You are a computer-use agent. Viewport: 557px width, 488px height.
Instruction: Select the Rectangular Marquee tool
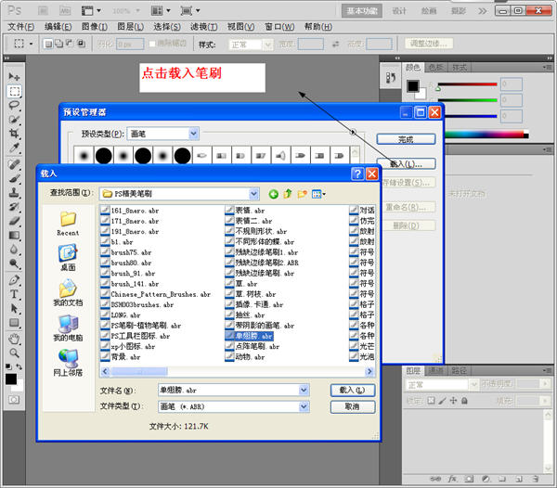pos(14,91)
